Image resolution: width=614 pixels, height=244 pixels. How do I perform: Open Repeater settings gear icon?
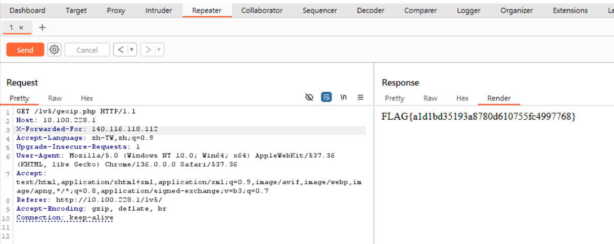click(x=54, y=50)
